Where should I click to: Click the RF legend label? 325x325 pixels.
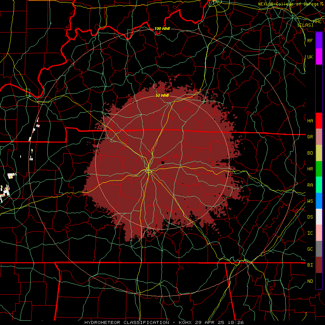[310, 40]
